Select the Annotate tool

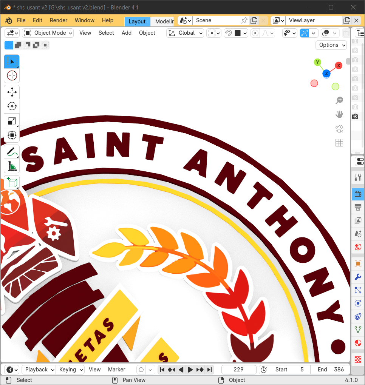12,152
